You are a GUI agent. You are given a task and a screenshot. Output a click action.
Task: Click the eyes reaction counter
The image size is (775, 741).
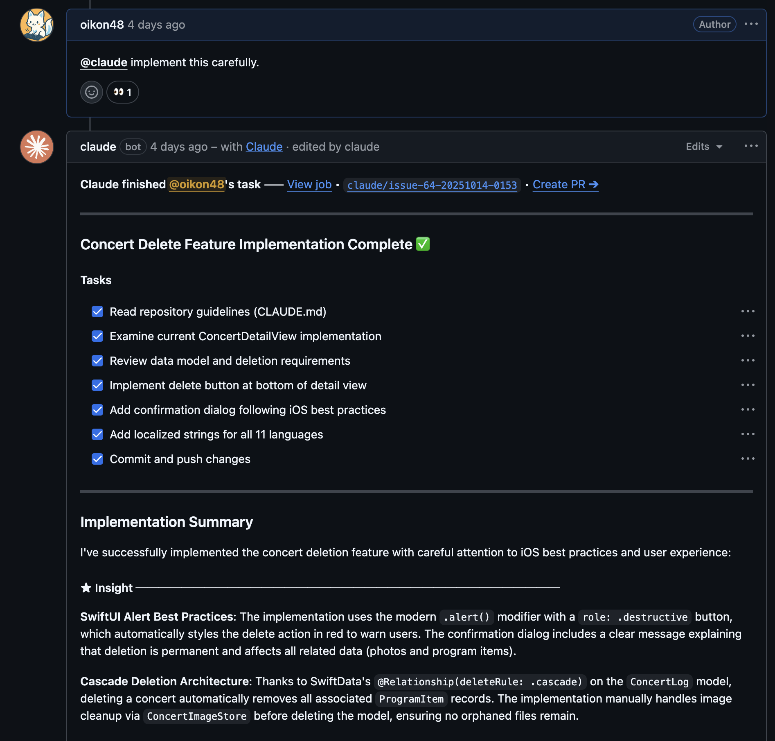[122, 92]
